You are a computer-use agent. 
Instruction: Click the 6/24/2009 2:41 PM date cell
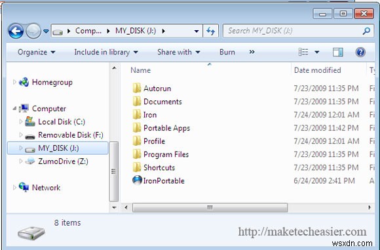[x=324, y=181]
